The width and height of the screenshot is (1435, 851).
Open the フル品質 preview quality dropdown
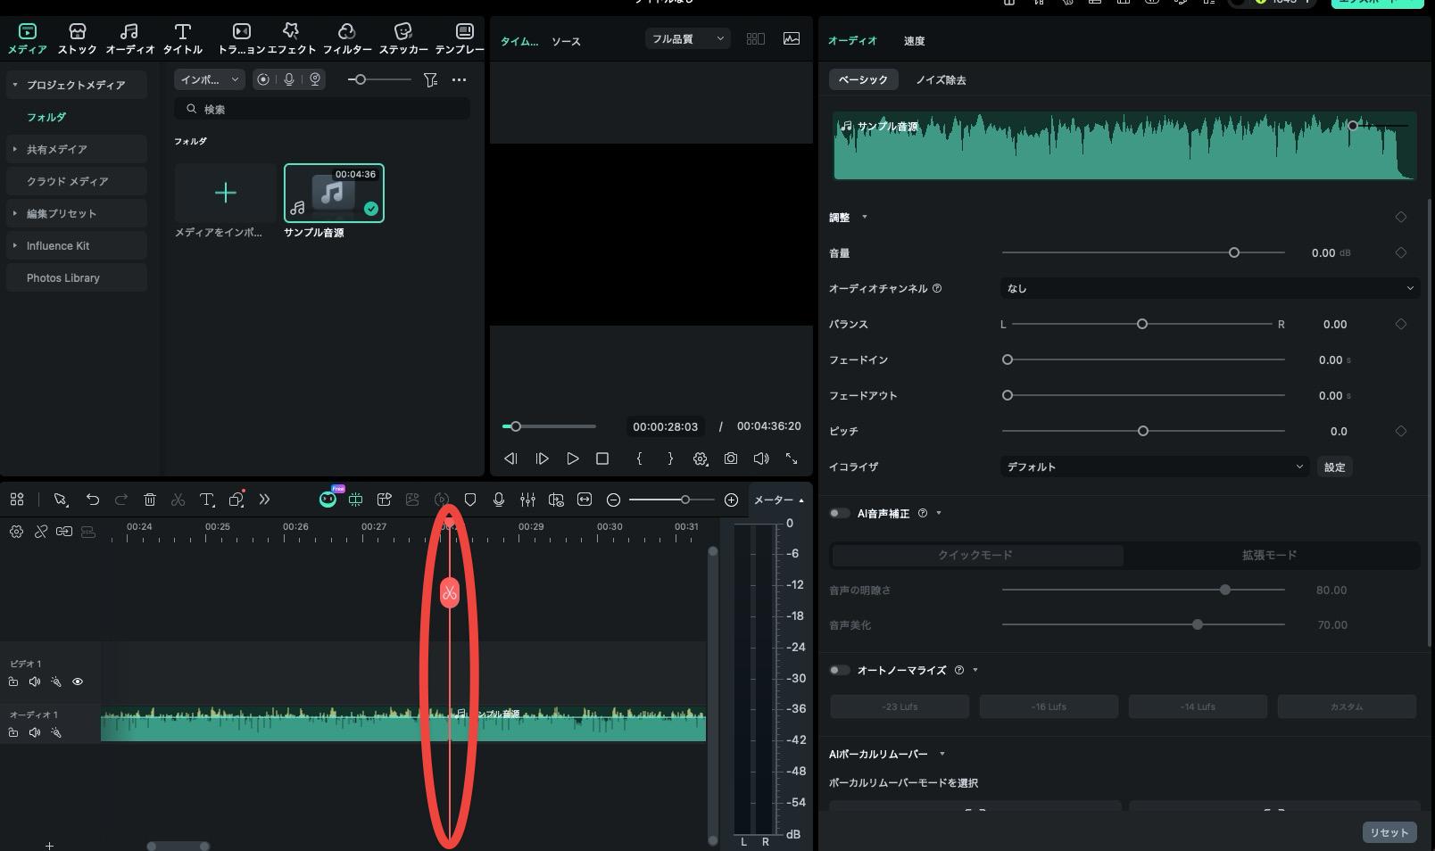coord(687,39)
